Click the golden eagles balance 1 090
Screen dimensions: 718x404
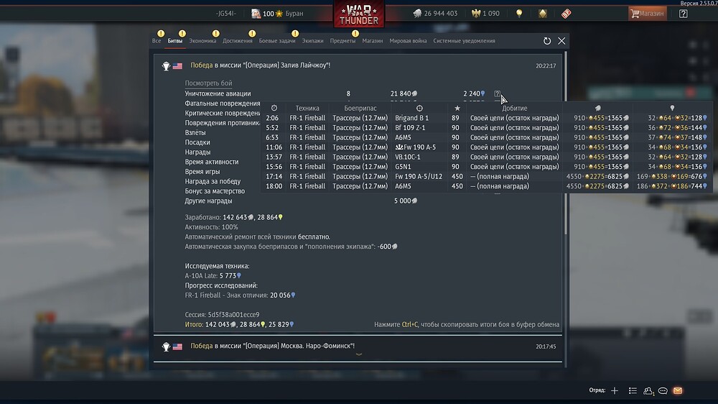pyautogui.click(x=486, y=14)
